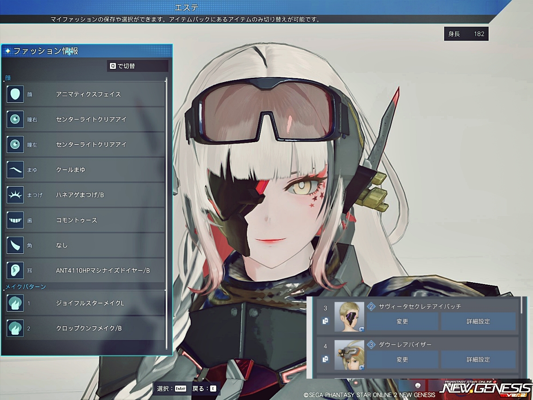Click the 戻る hint text
533x400 pixels.
click(200, 388)
